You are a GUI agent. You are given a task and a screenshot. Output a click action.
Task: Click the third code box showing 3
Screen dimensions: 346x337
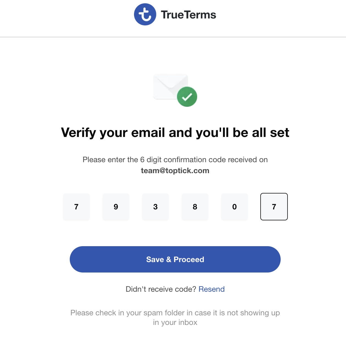(x=155, y=207)
